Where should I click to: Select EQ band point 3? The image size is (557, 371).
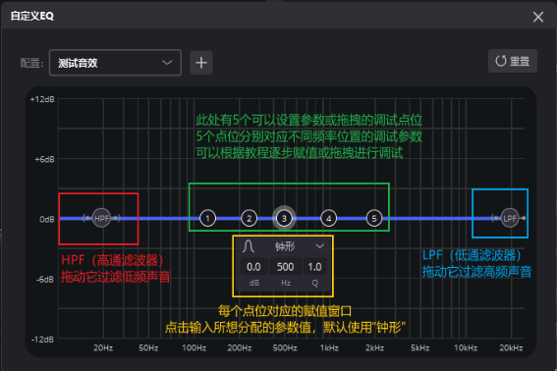[x=284, y=218]
